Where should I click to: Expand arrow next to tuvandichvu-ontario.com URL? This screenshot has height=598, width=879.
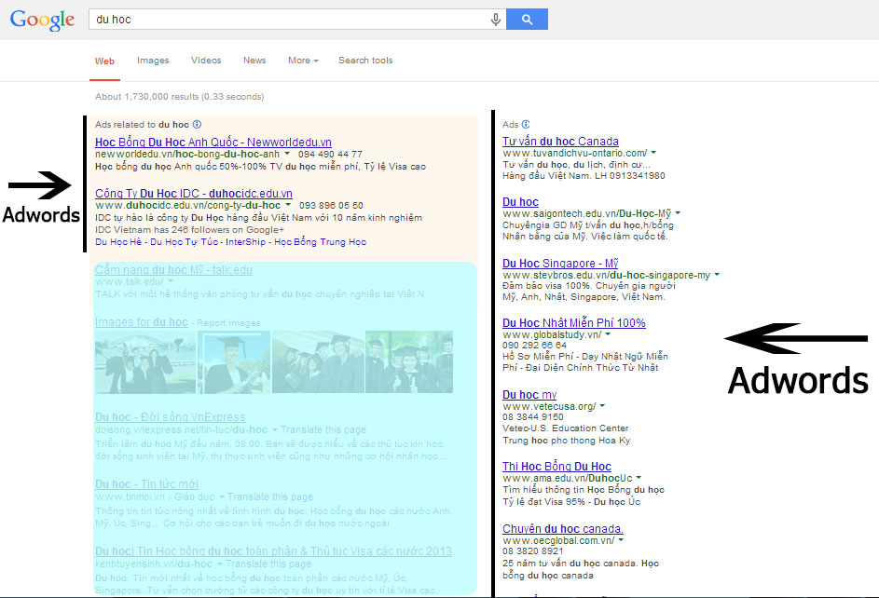653,153
